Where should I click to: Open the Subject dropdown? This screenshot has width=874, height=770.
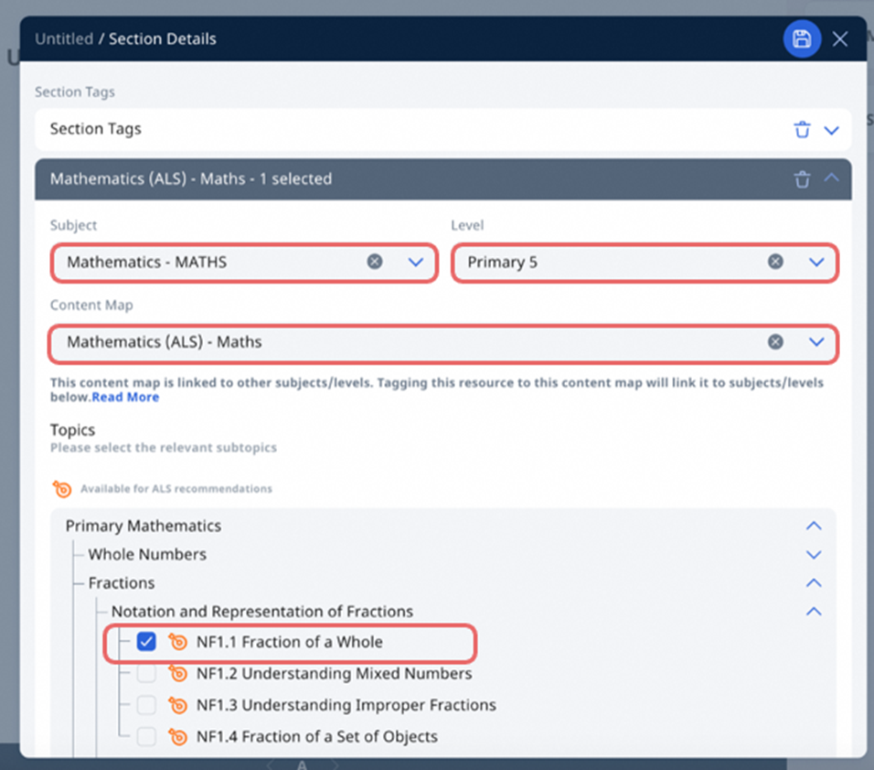[x=416, y=262]
